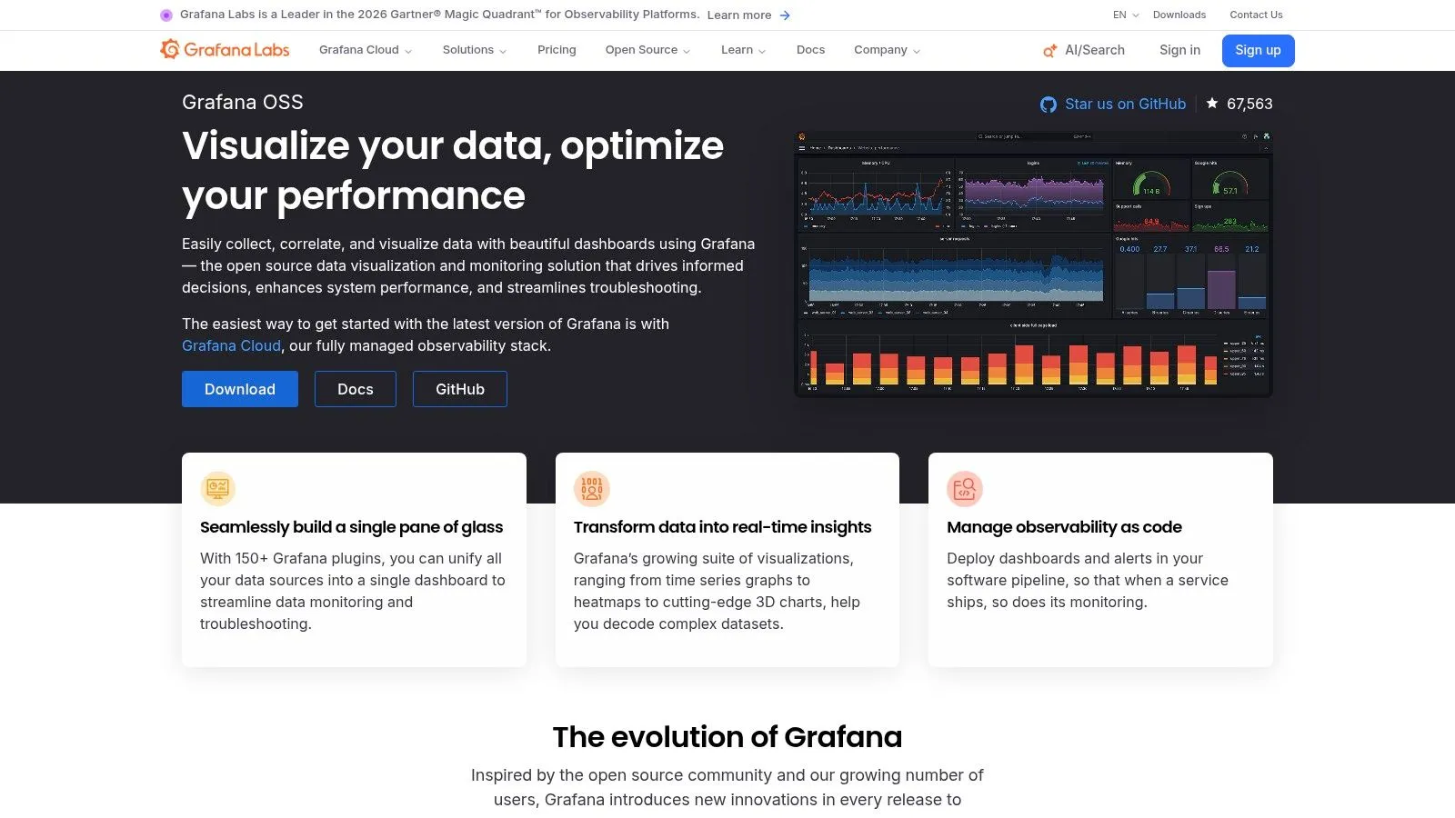Click the Grafana dashboard preview image
The image size is (1455, 818).
click(x=1033, y=264)
